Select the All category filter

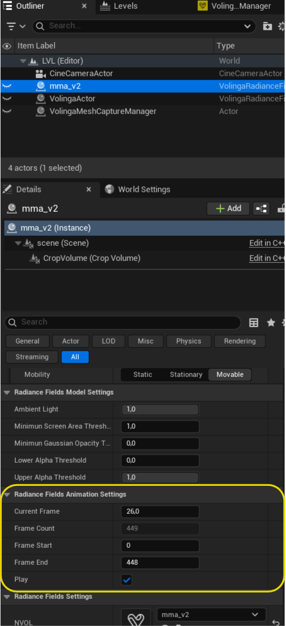tap(75, 357)
